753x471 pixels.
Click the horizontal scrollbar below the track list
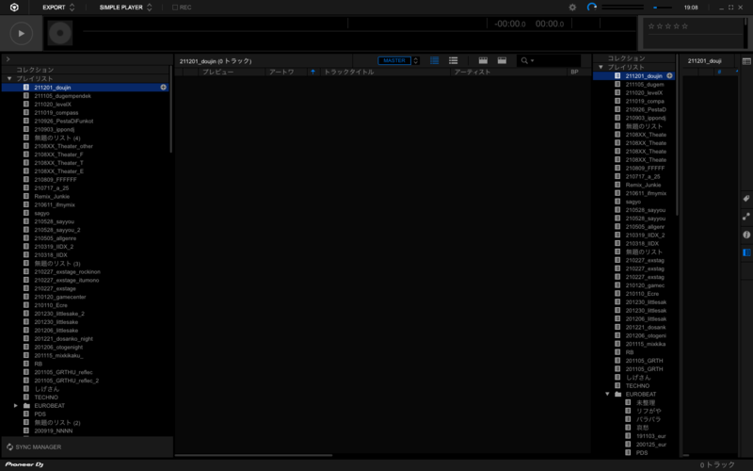coord(253,455)
